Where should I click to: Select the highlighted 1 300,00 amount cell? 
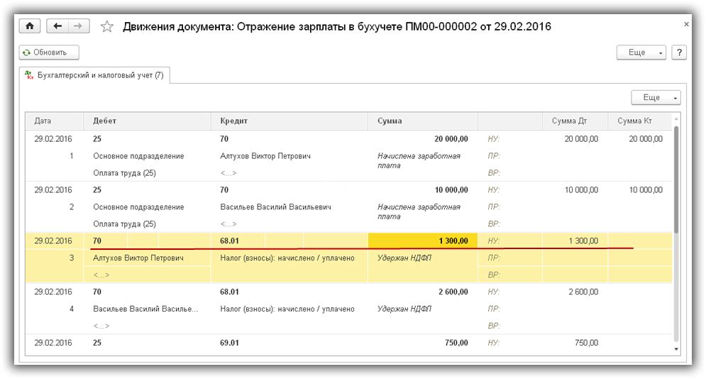[423, 241]
